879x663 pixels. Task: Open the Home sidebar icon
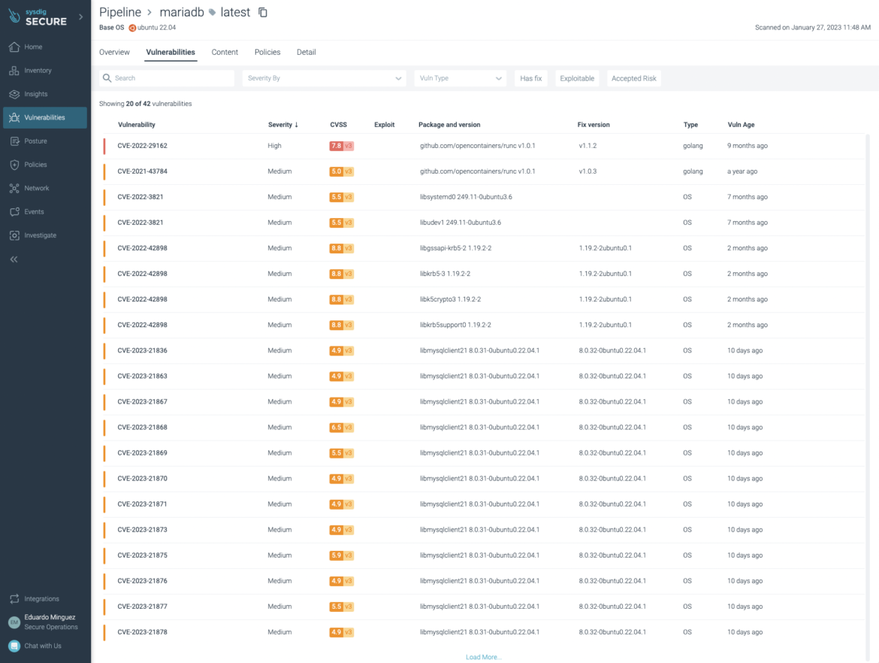pyautogui.click(x=14, y=47)
